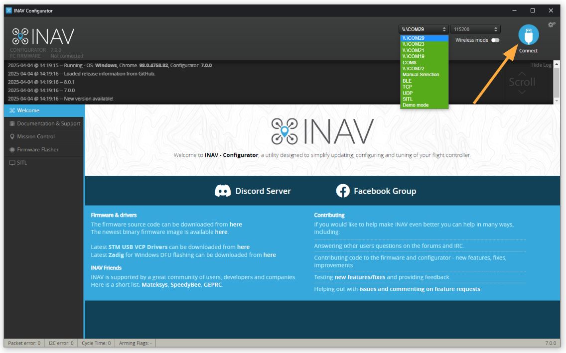Select TCP connection option

pyautogui.click(x=424, y=87)
